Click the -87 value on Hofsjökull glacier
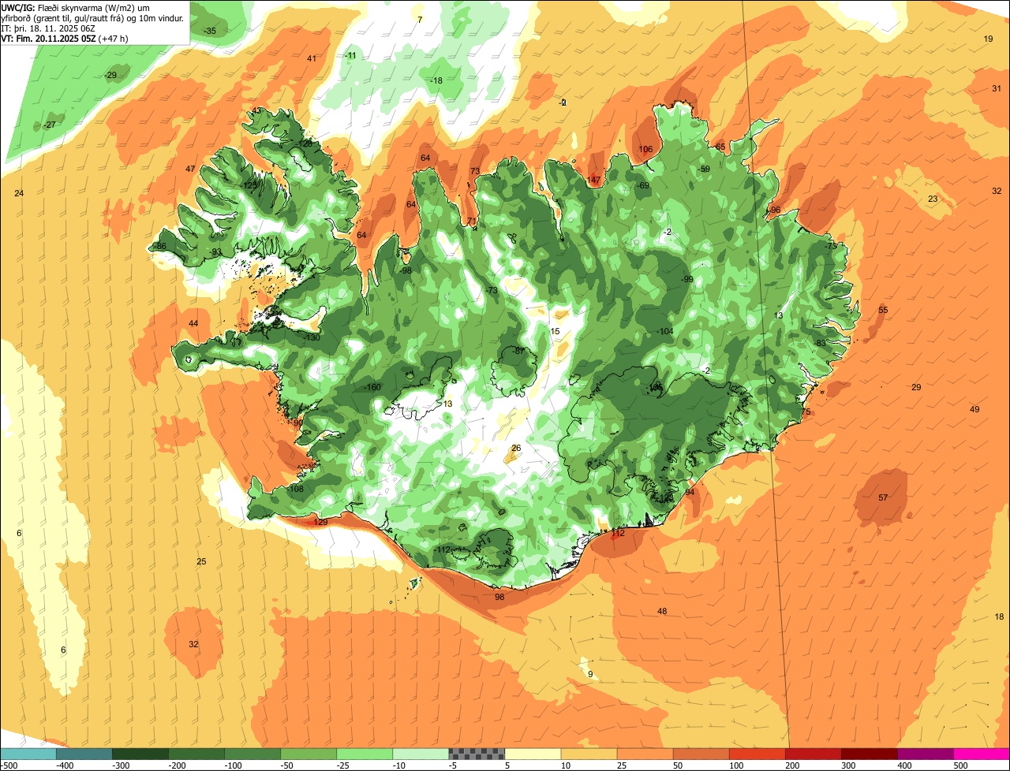 point(518,351)
